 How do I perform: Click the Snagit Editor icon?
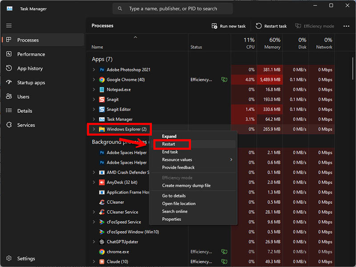tap(102, 109)
